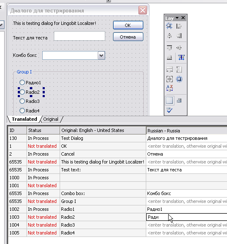Click the Align Rights layout icon
Image resolution: width=227 pixels, height=244 pixels.
(179, 36)
